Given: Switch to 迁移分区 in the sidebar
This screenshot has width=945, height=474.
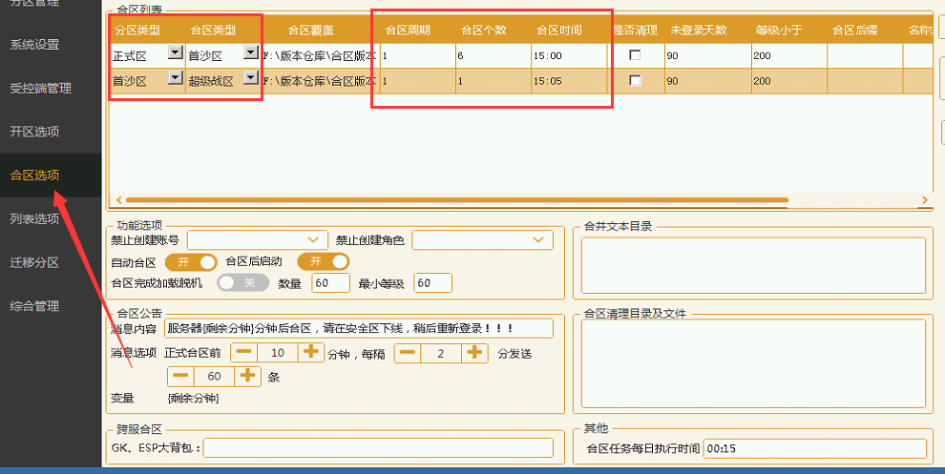Looking at the screenshot, I should point(34,262).
